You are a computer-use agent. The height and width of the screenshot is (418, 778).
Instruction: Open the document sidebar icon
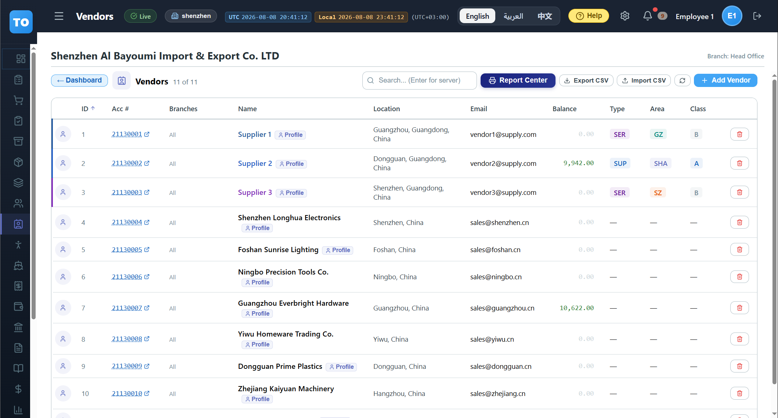(18, 348)
